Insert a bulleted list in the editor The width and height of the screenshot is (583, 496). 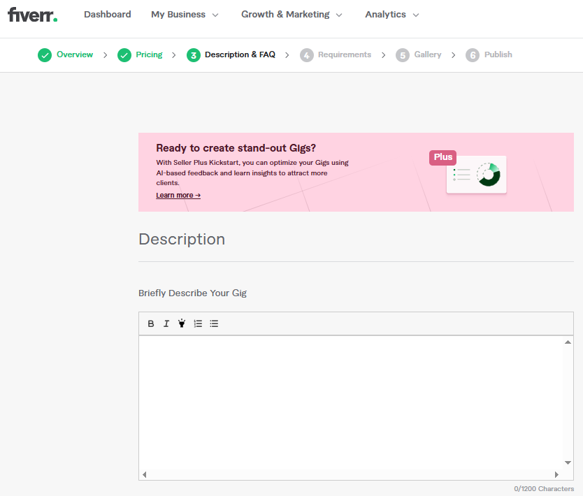214,323
